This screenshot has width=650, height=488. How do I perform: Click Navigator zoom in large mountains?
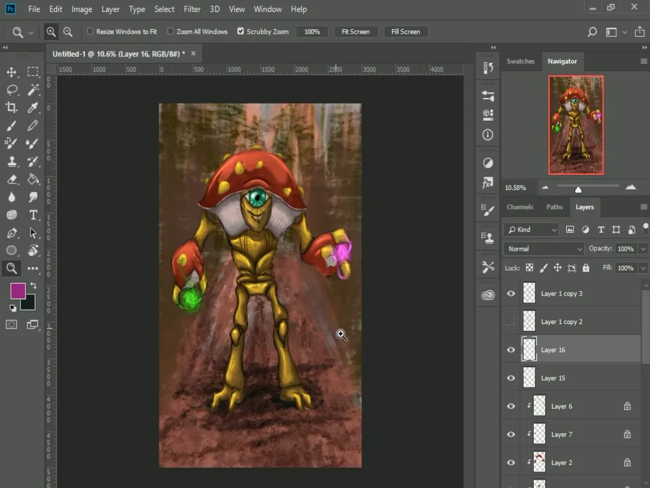(630, 187)
